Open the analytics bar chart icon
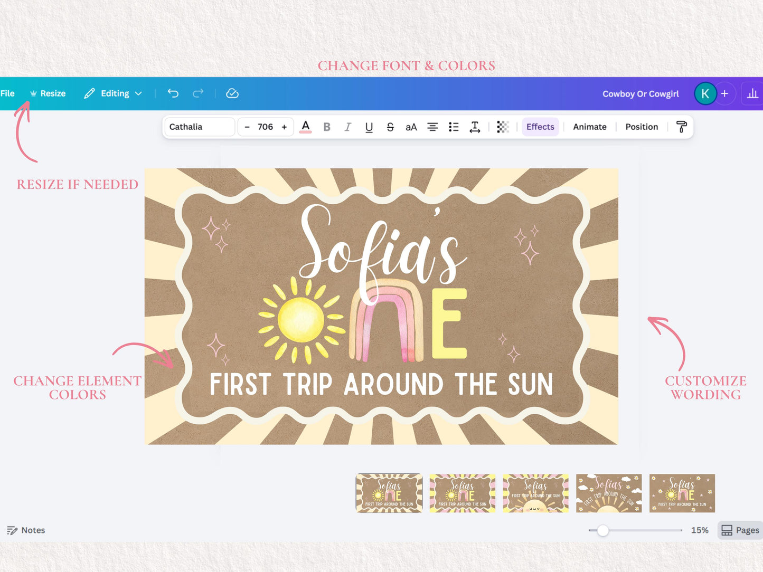Image resolution: width=763 pixels, height=572 pixels. 752,94
